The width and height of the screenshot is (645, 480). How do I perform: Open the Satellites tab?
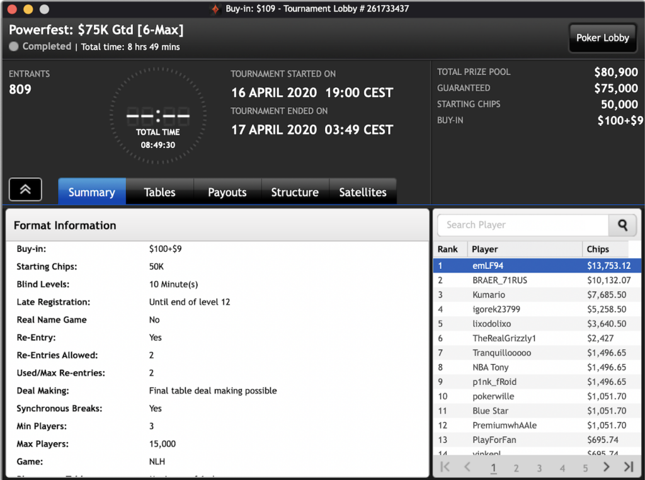pos(363,192)
